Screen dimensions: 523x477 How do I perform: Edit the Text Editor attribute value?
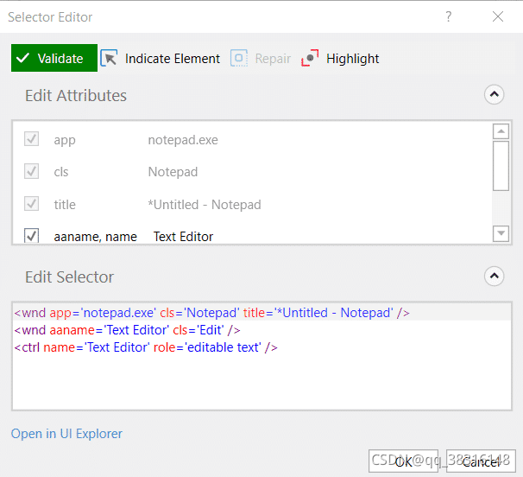[x=183, y=237]
